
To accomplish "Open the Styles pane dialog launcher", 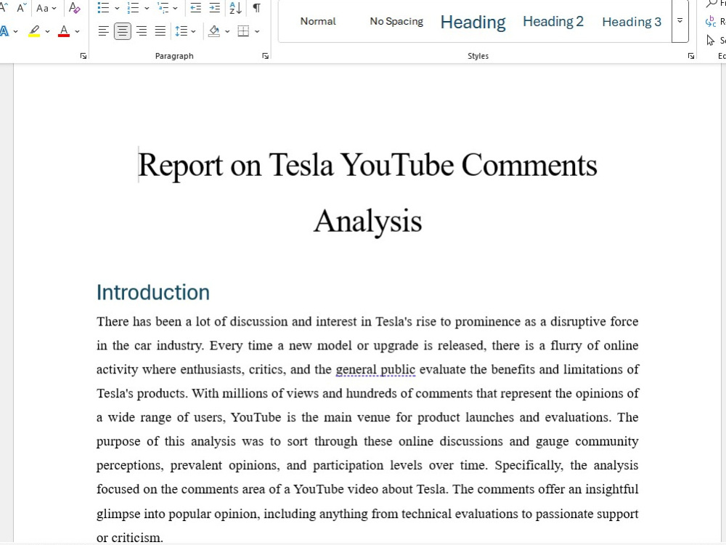I will 691,56.
